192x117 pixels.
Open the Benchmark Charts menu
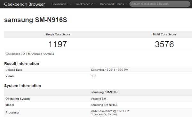click(113, 4)
